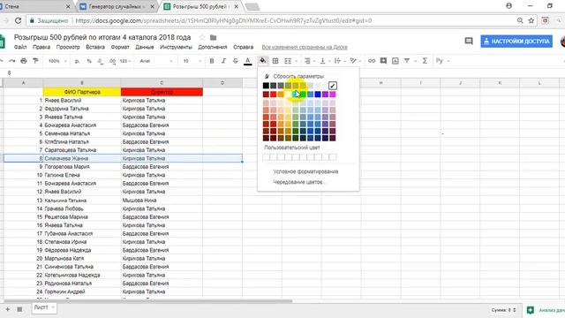
Task: Select the paint format tool
Action: [x=35, y=61]
